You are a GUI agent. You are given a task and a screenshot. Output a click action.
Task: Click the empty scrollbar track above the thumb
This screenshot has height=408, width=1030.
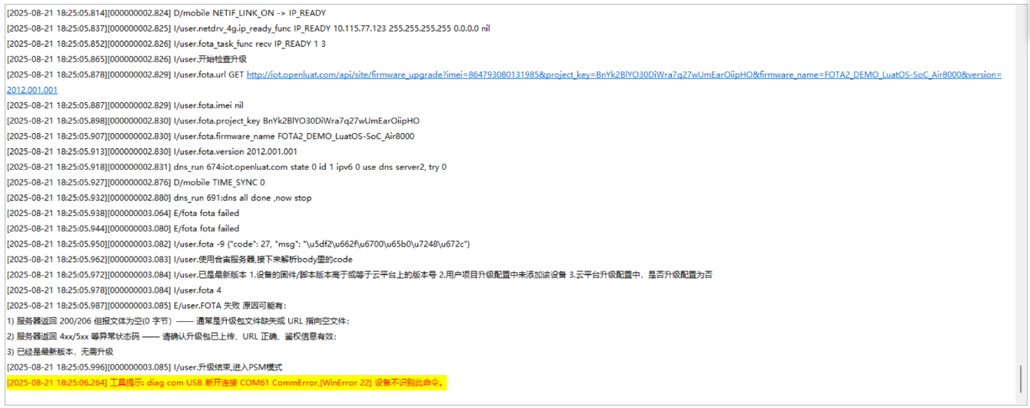(x=1021, y=184)
